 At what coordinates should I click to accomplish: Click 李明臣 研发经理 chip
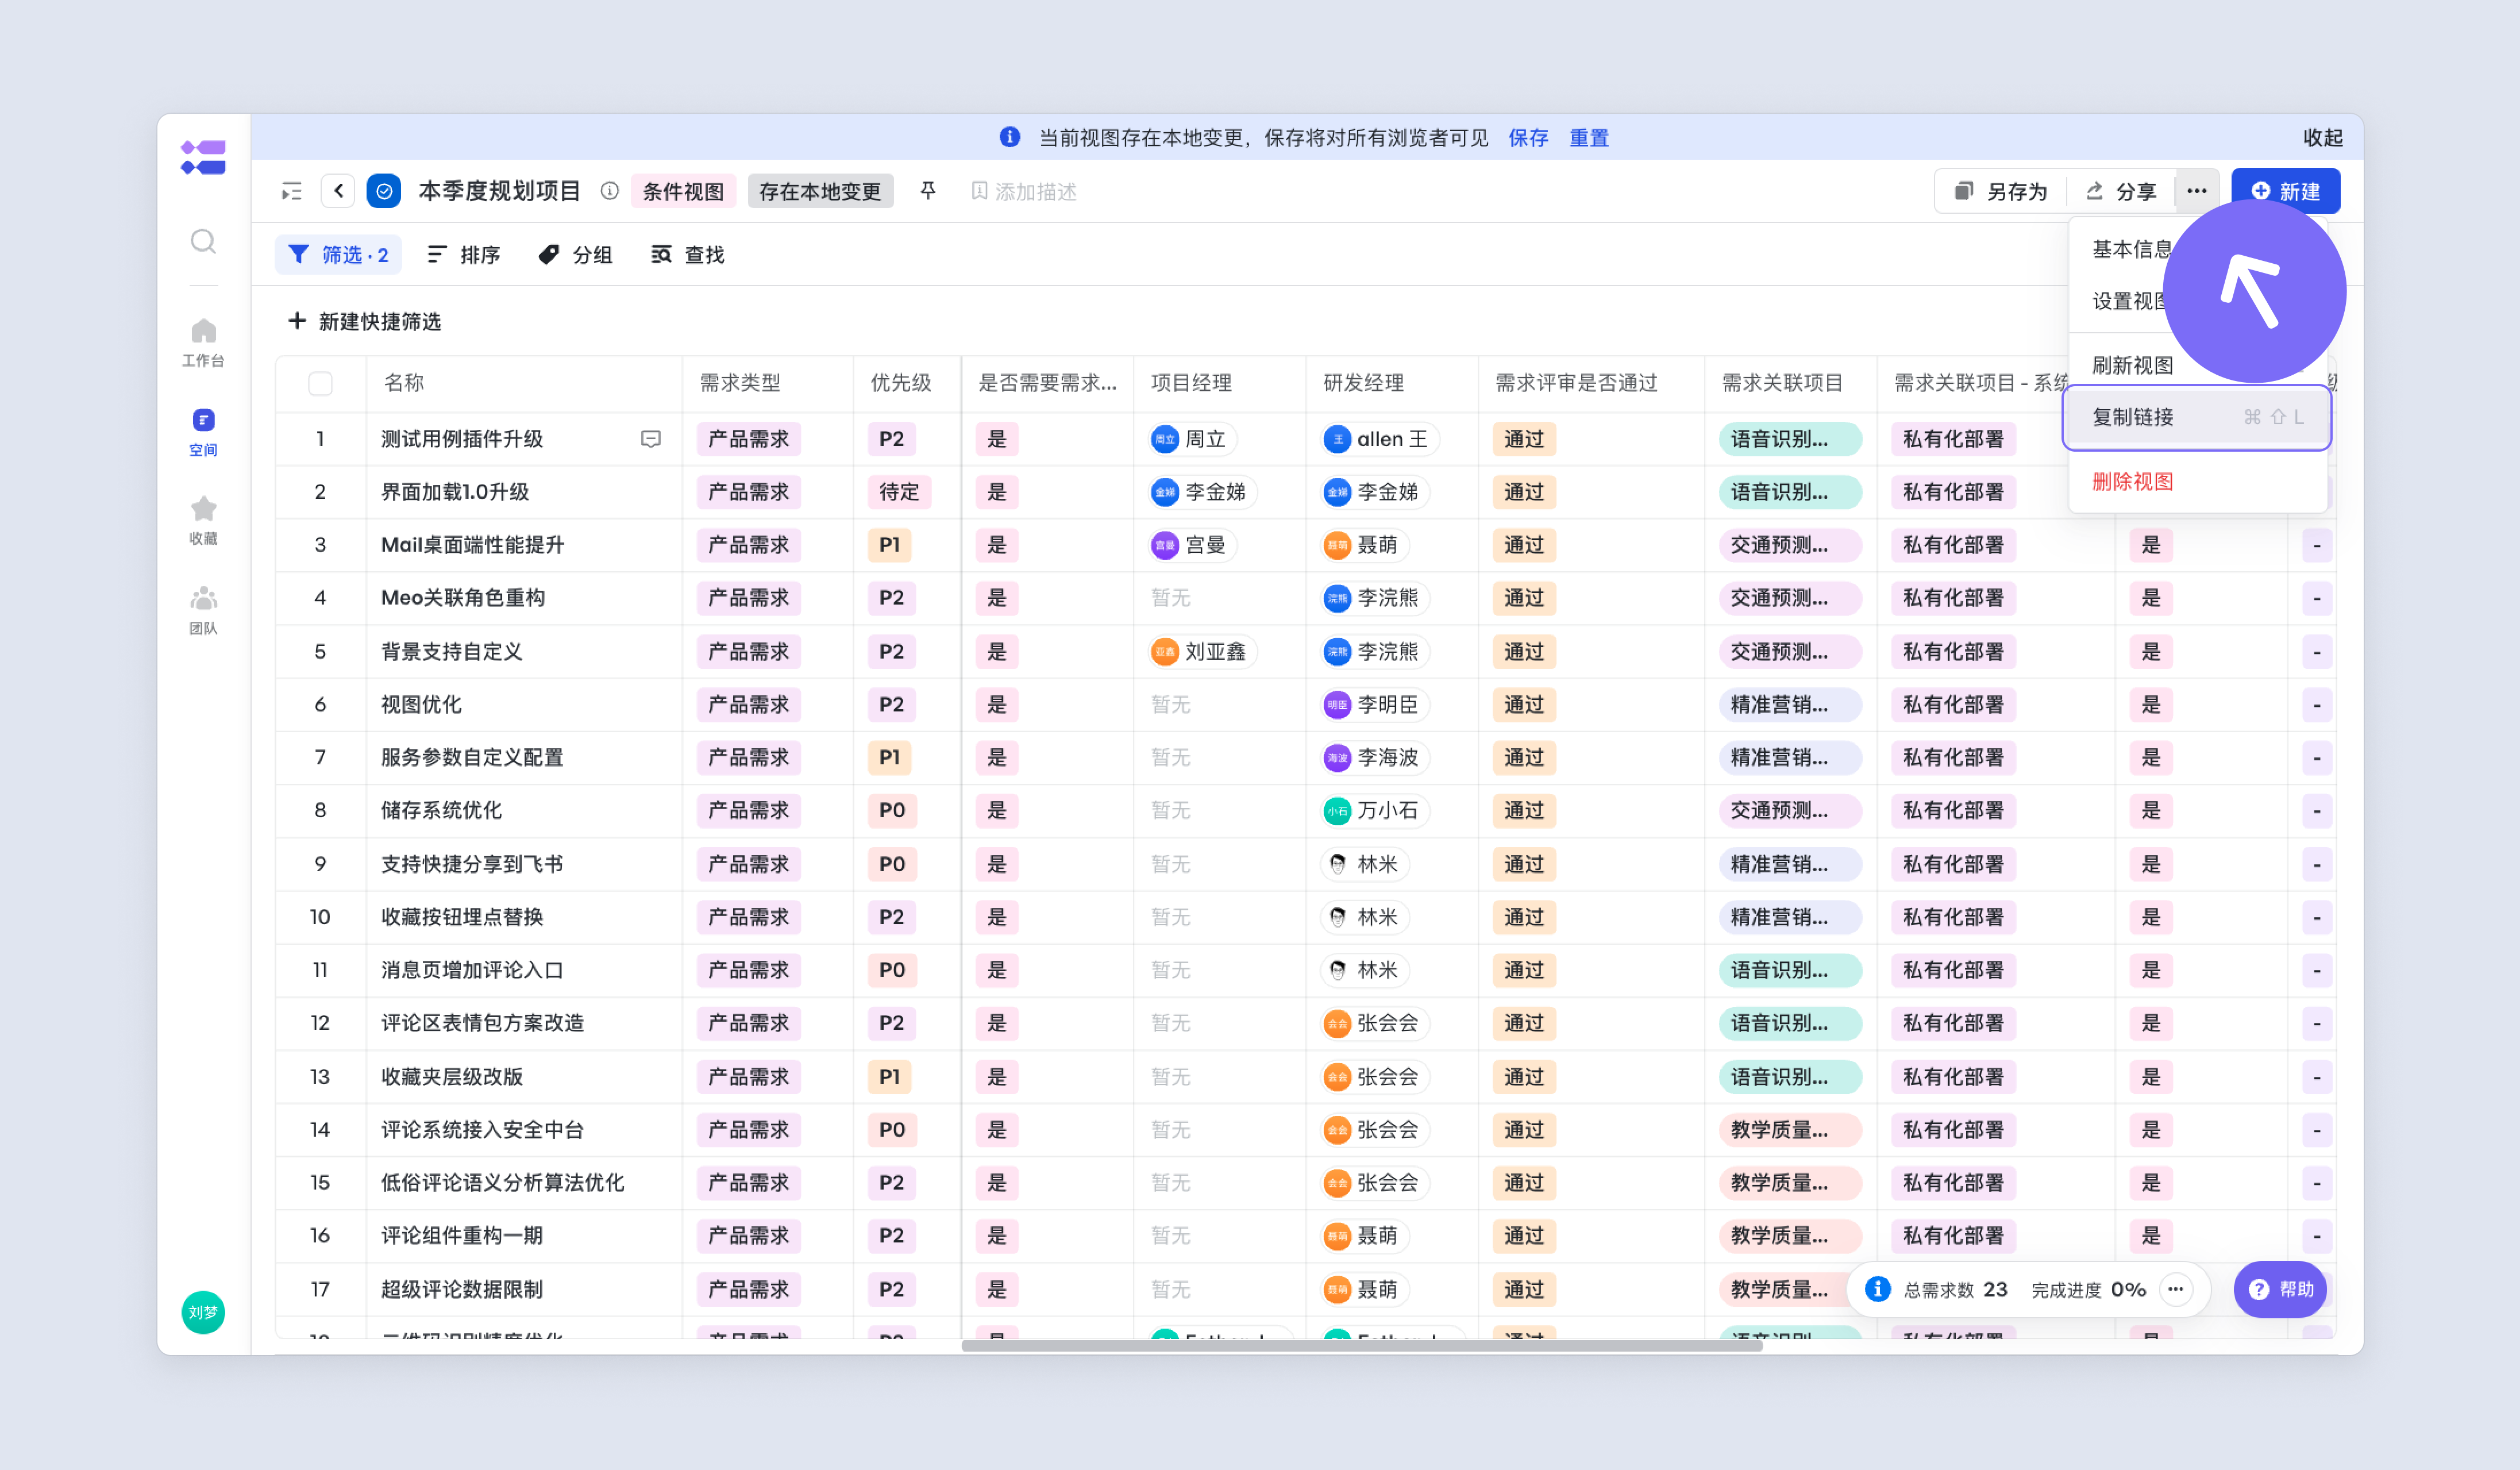[1375, 705]
